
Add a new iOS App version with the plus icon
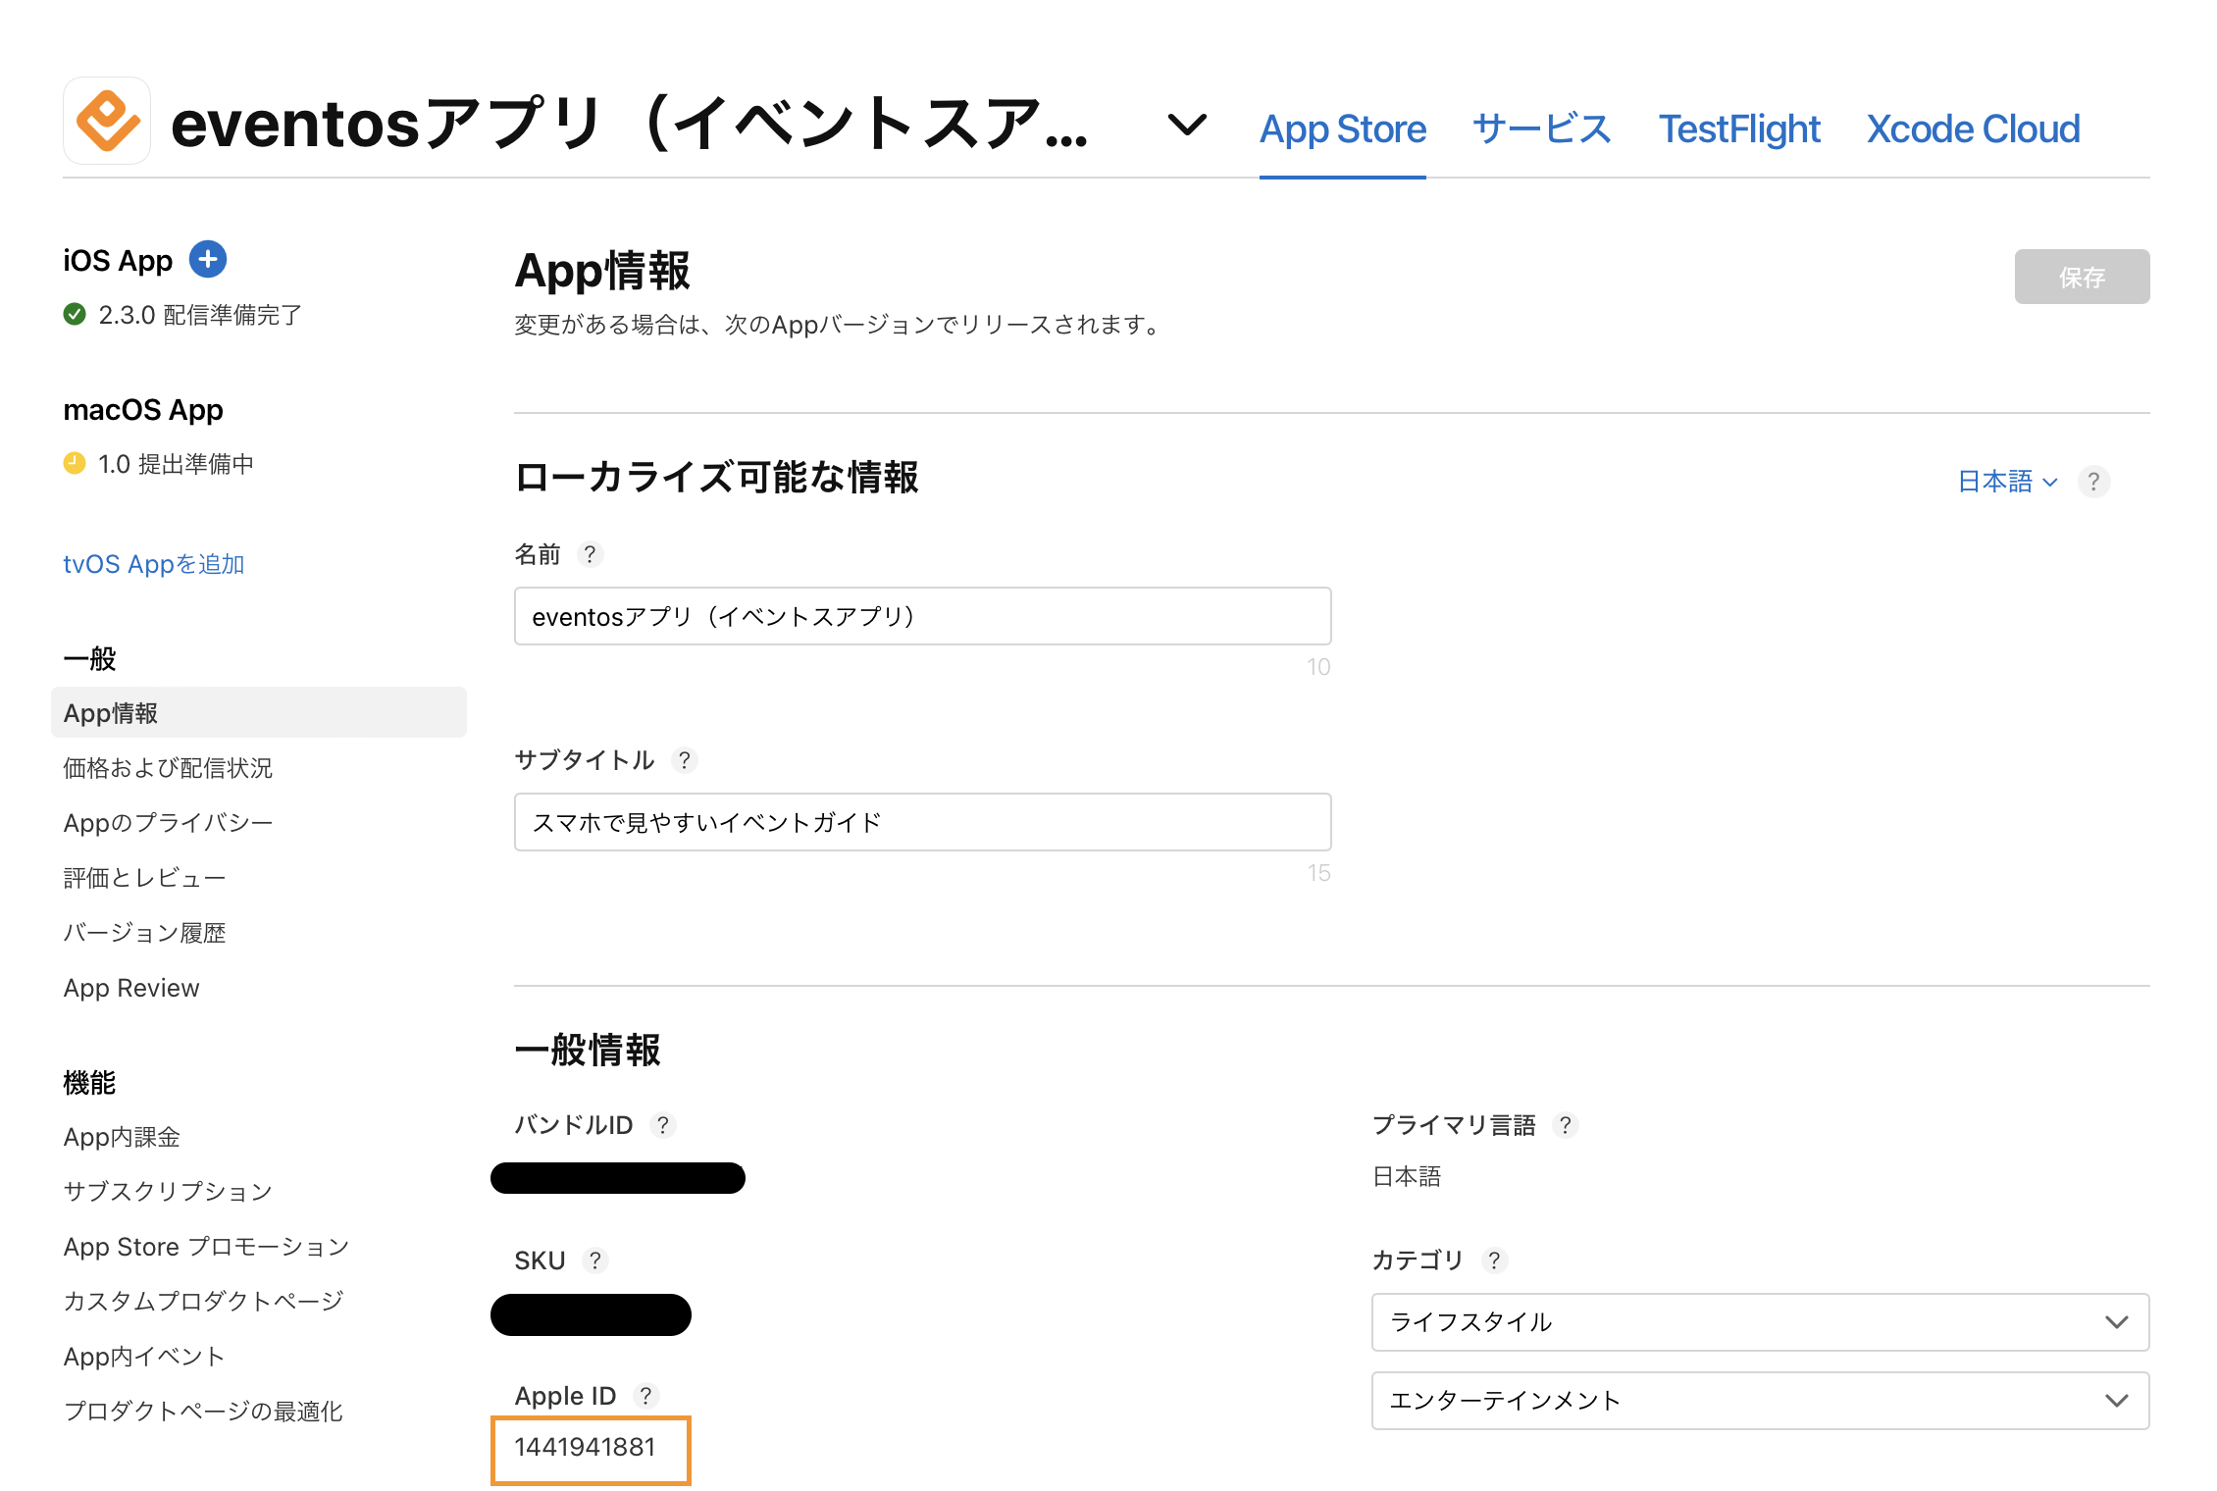point(208,260)
